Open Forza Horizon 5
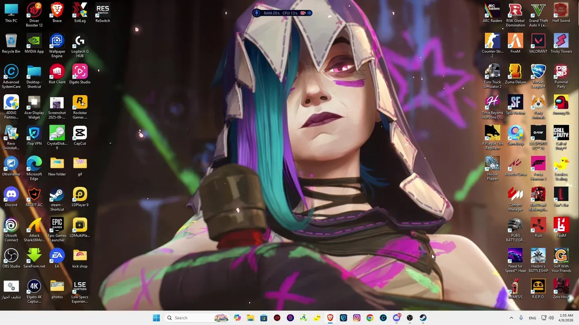 [x=538, y=169]
